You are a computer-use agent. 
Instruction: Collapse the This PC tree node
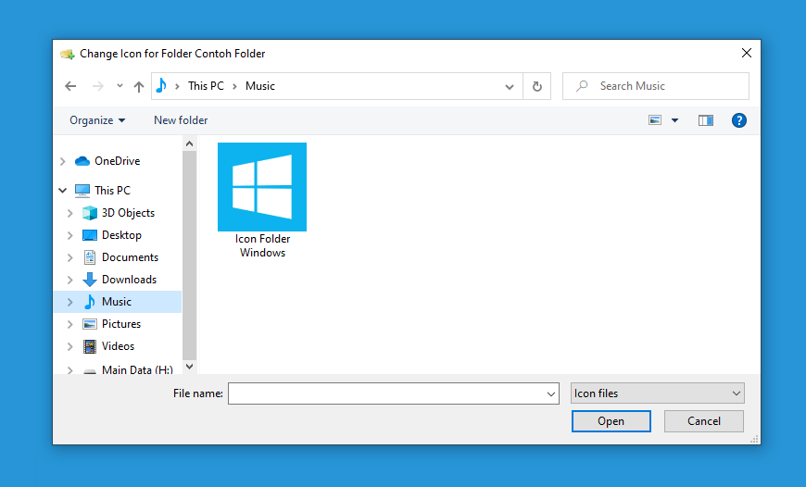coord(63,190)
